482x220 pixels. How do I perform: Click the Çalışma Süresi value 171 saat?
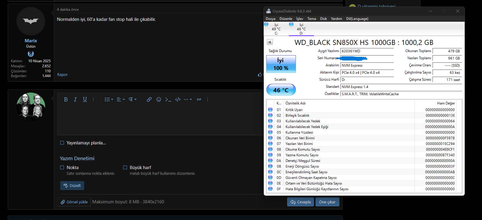(x=447, y=80)
